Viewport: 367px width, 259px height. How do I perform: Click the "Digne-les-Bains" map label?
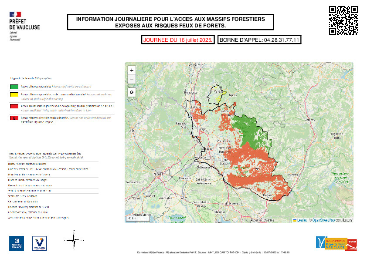pos(337,136)
